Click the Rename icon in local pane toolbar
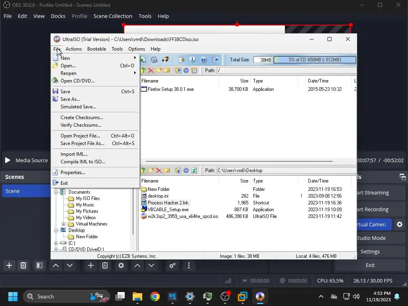Screen dimensions: 408x306 [x=167, y=171]
